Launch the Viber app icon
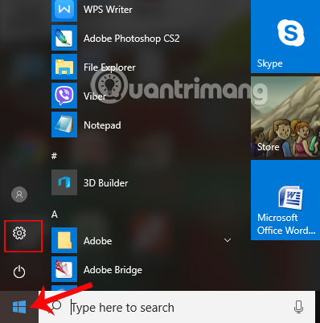Image resolution: width=320 pixels, height=323 pixels. click(64, 96)
